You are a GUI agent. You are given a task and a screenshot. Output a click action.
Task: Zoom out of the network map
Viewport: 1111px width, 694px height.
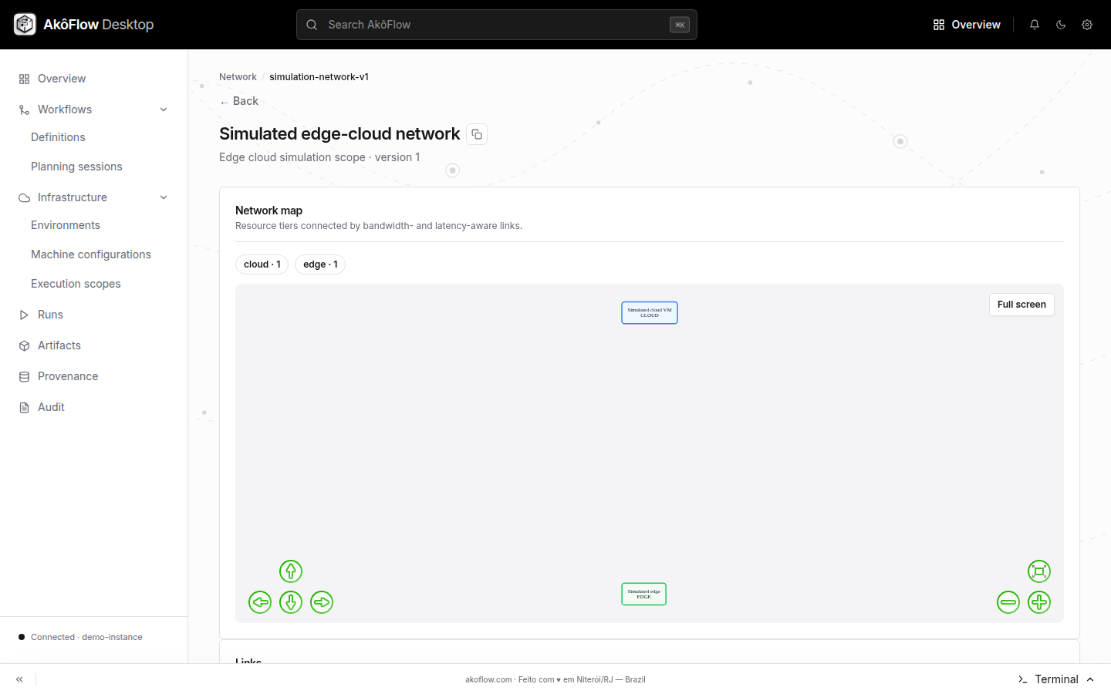click(1008, 602)
